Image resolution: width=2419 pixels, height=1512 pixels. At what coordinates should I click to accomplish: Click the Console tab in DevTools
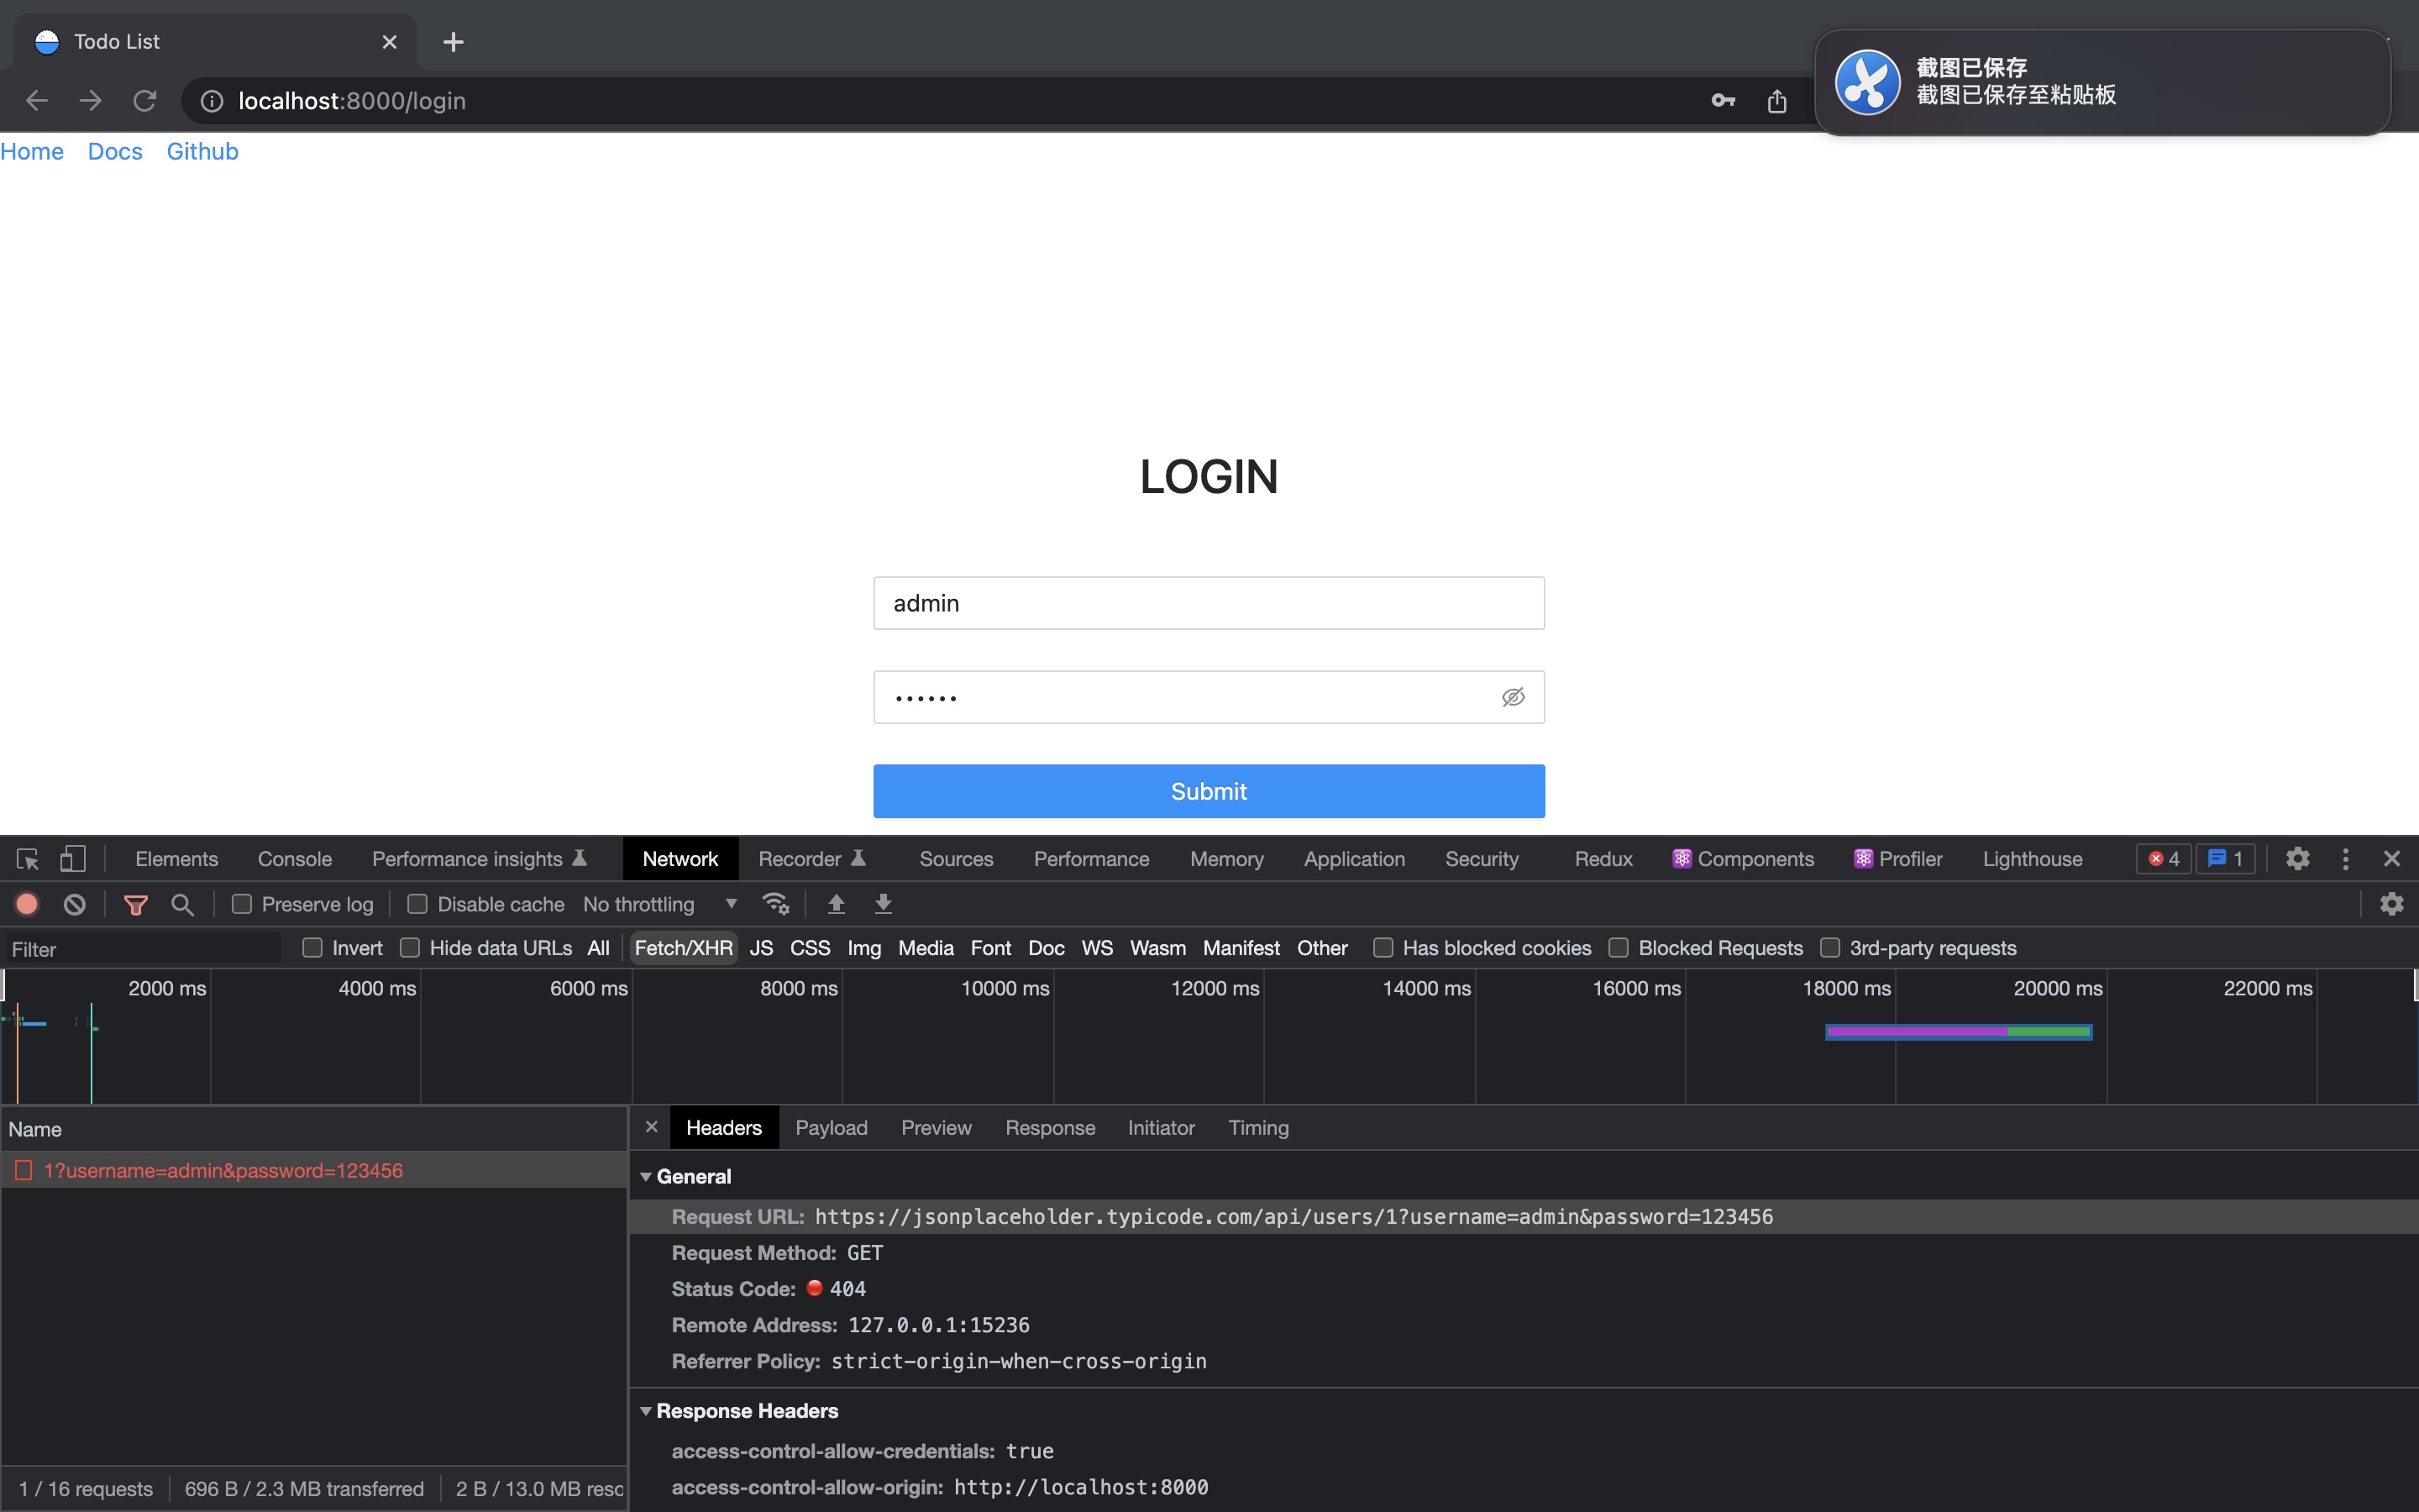(x=294, y=857)
